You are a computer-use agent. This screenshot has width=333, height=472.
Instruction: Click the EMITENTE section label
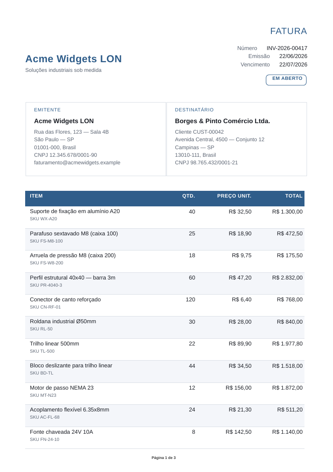(47, 110)
